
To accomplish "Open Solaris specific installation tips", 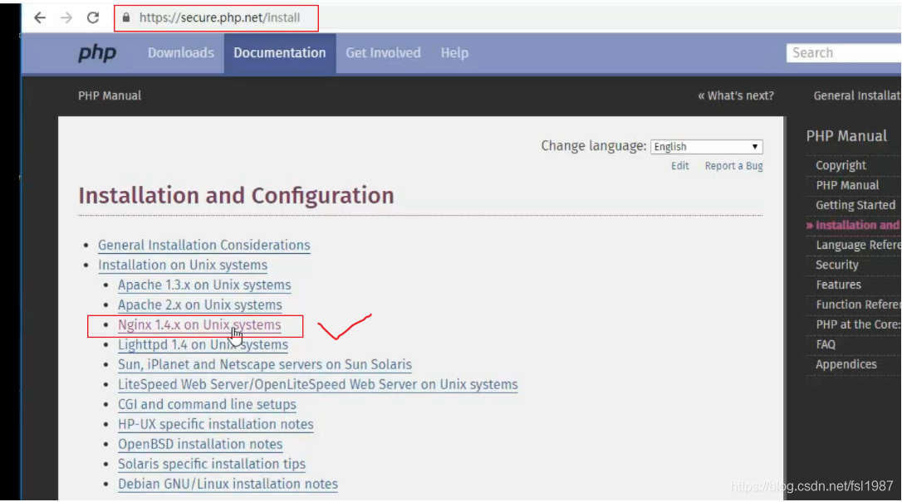I will (211, 464).
